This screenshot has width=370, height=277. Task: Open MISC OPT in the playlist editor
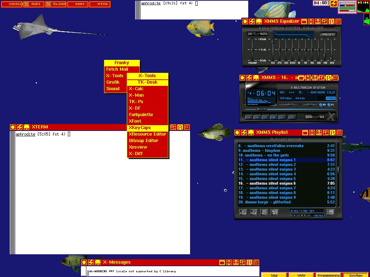(x=275, y=212)
